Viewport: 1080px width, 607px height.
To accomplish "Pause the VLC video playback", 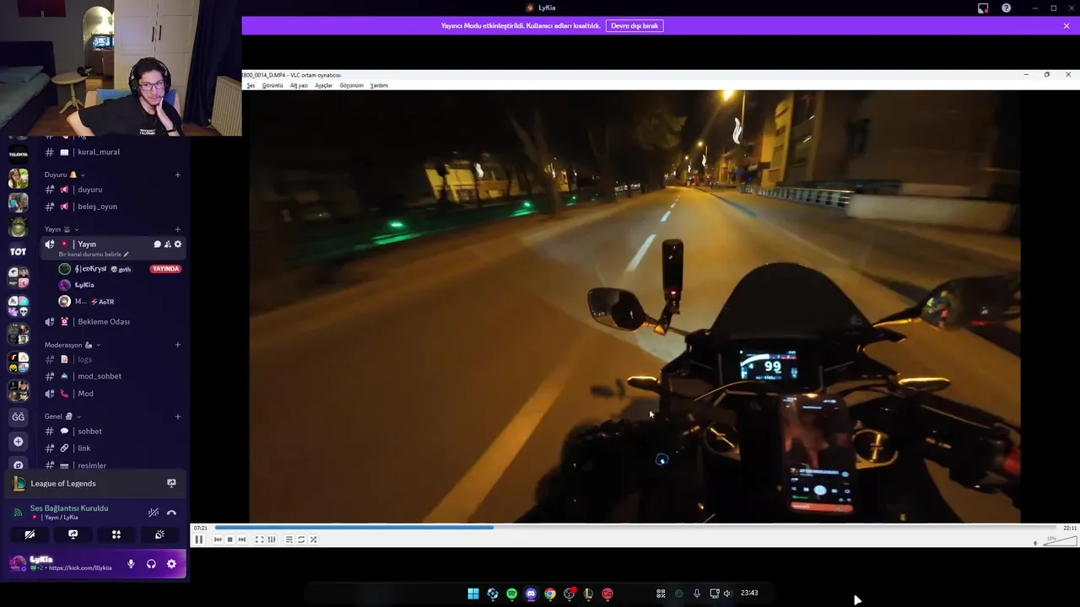I will [199, 540].
